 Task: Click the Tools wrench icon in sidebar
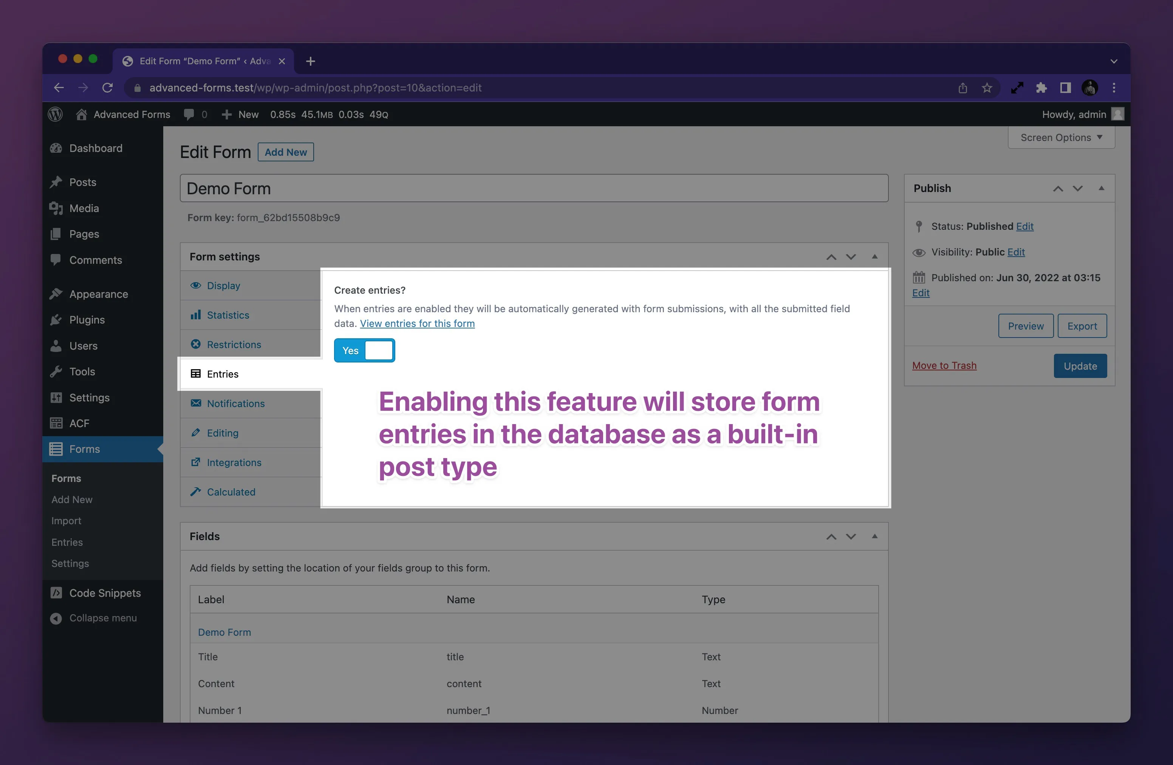56,372
